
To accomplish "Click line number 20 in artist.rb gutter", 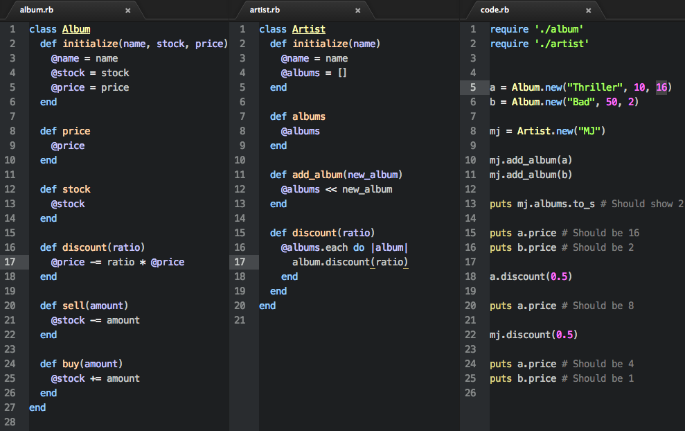I will 240,306.
